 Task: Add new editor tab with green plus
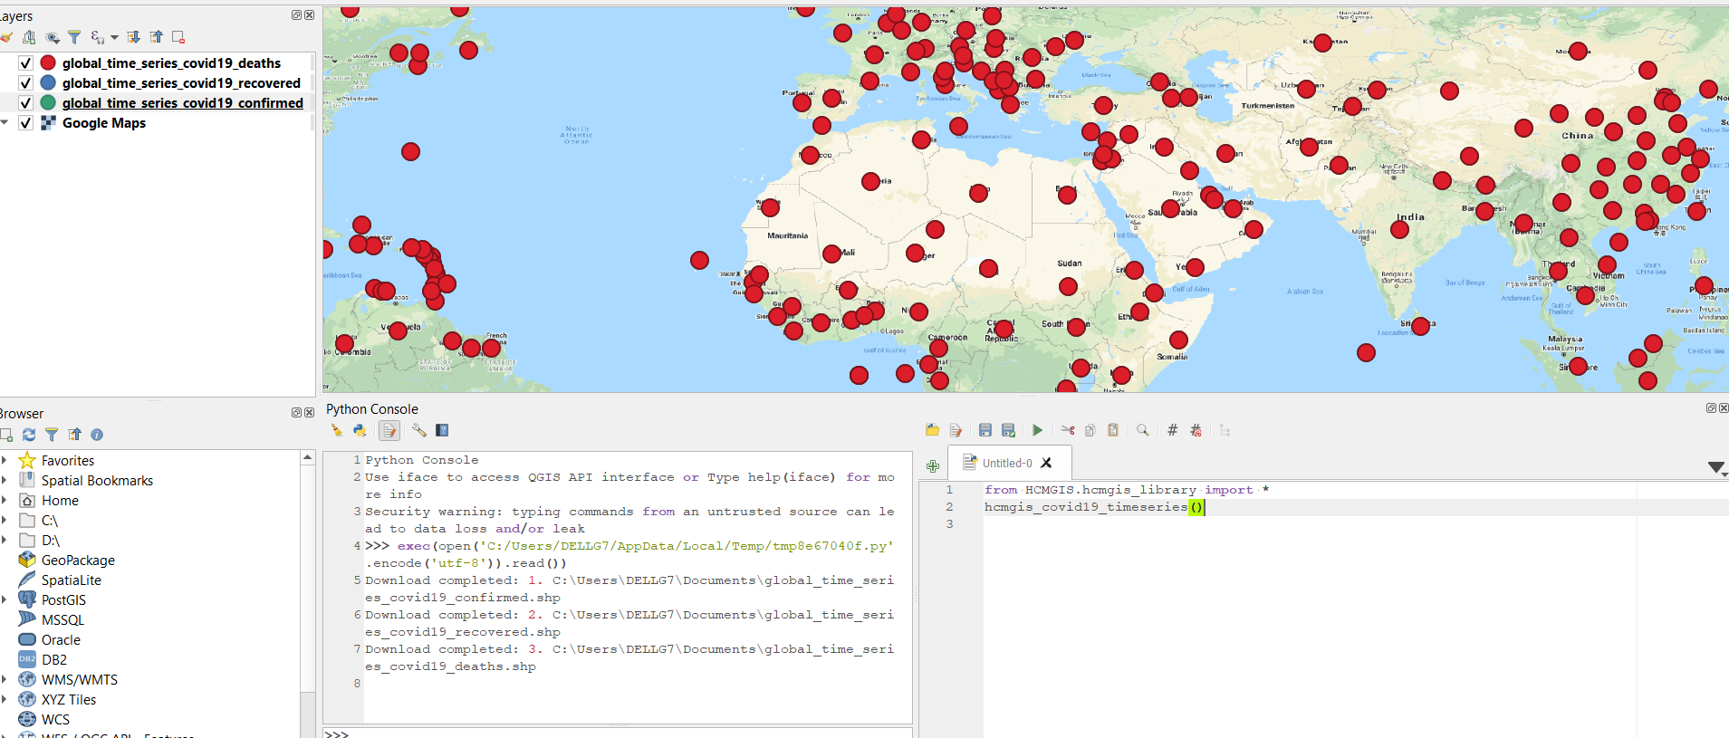[x=933, y=466]
